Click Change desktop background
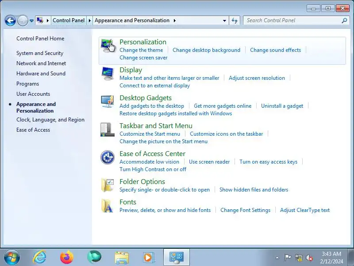Image resolution: width=354 pixels, height=266 pixels. pos(206,50)
